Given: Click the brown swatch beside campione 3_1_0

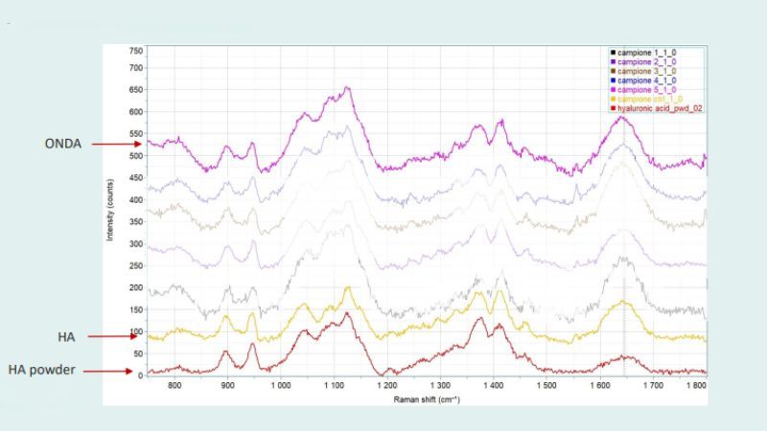Looking at the screenshot, I should pyautogui.click(x=613, y=71).
